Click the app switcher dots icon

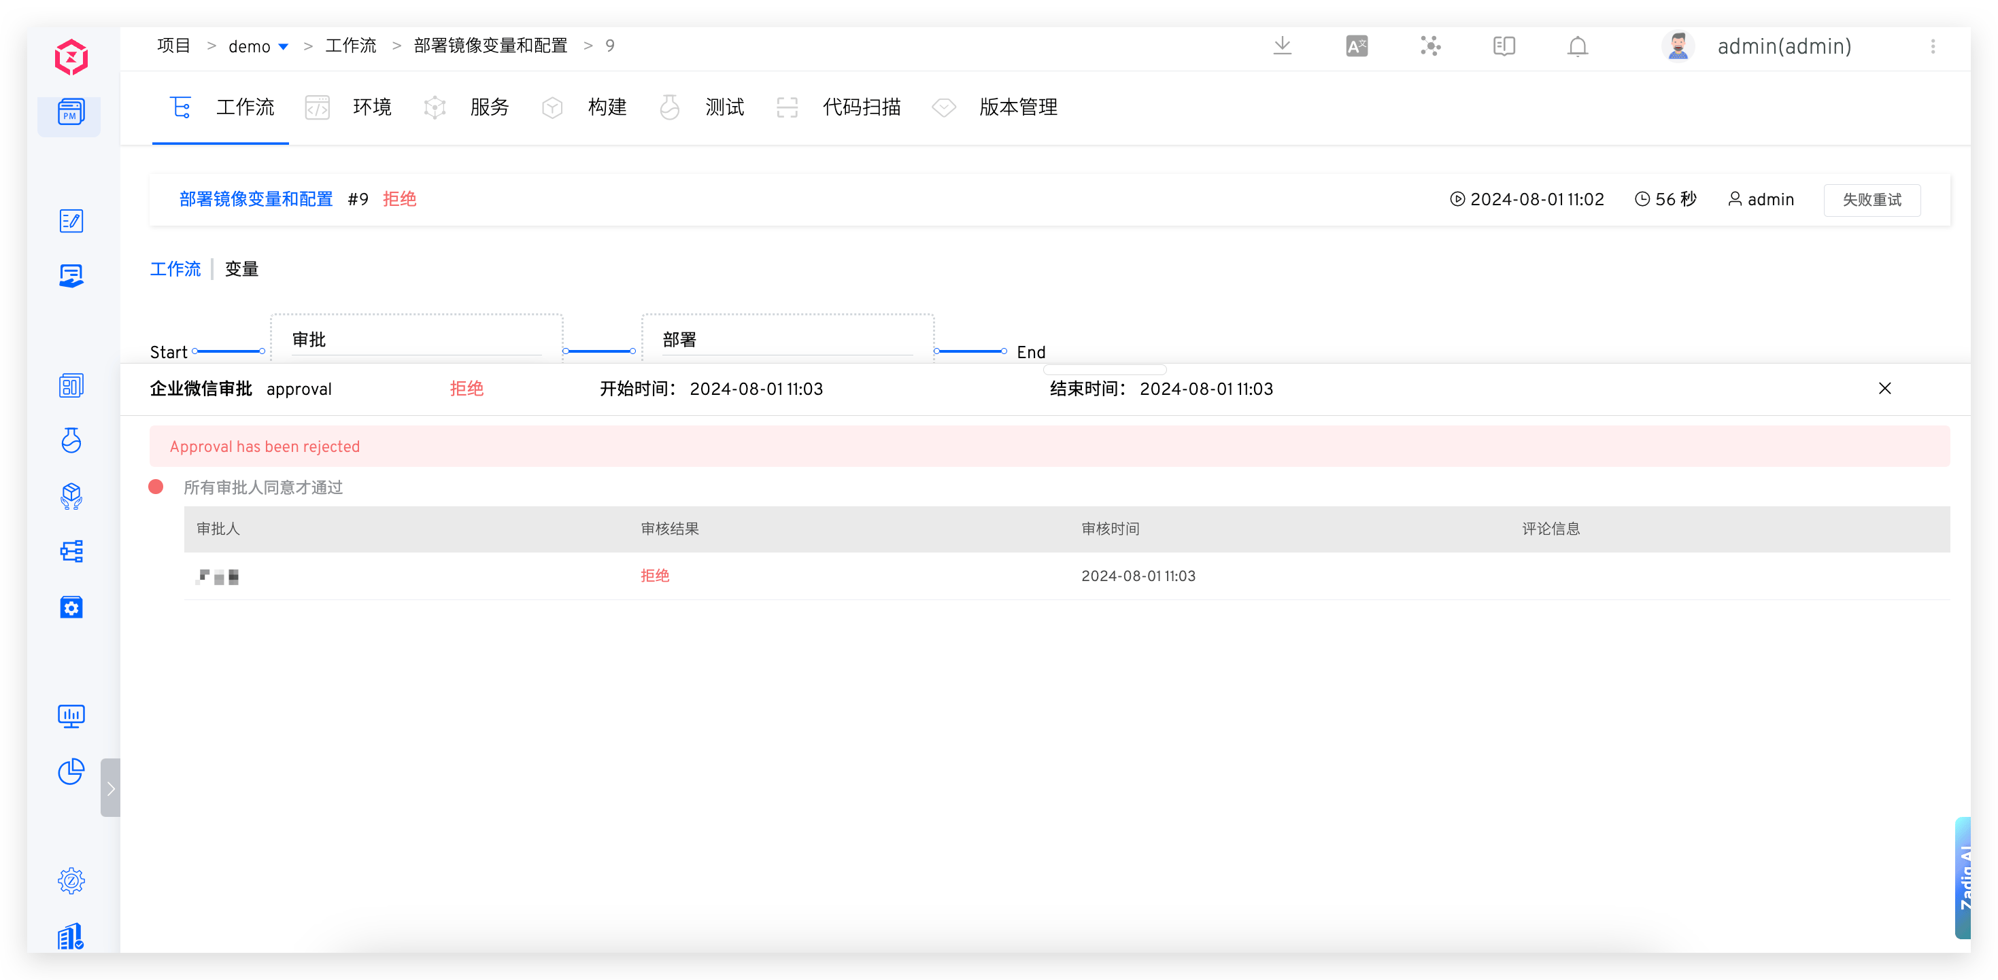tap(1430, 46)
